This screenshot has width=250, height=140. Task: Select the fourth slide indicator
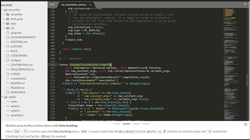pyautogui.click(x=146, y=124)
